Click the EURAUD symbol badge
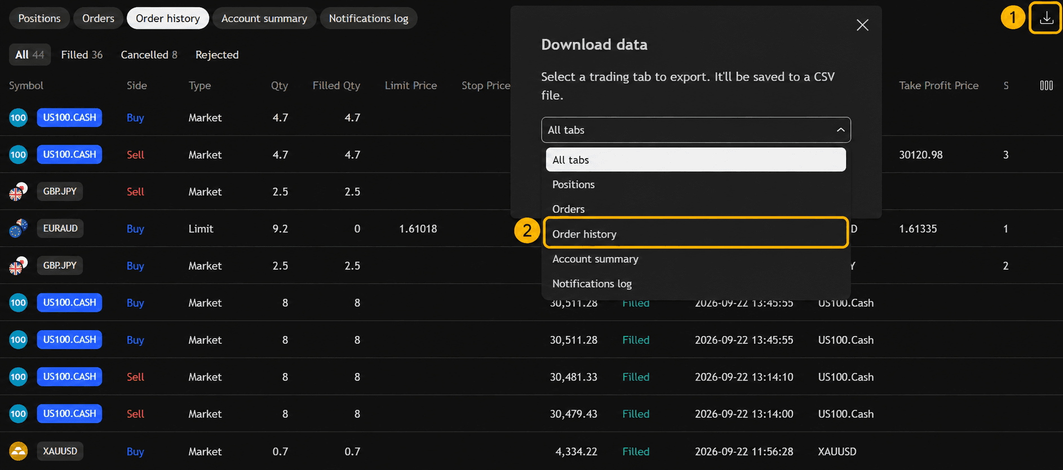 60,228
